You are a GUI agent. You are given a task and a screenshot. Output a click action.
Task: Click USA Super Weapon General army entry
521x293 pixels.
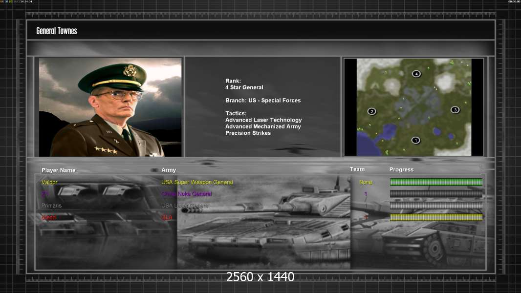pos(197,182)
